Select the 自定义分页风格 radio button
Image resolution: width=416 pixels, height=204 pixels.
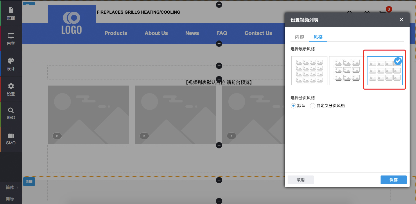pyautogui.click(x=313, y=106)
